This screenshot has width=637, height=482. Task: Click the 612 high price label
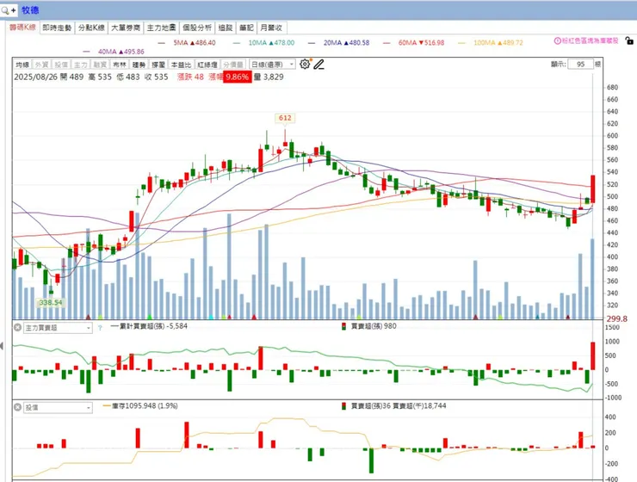(x=285, y=118)
